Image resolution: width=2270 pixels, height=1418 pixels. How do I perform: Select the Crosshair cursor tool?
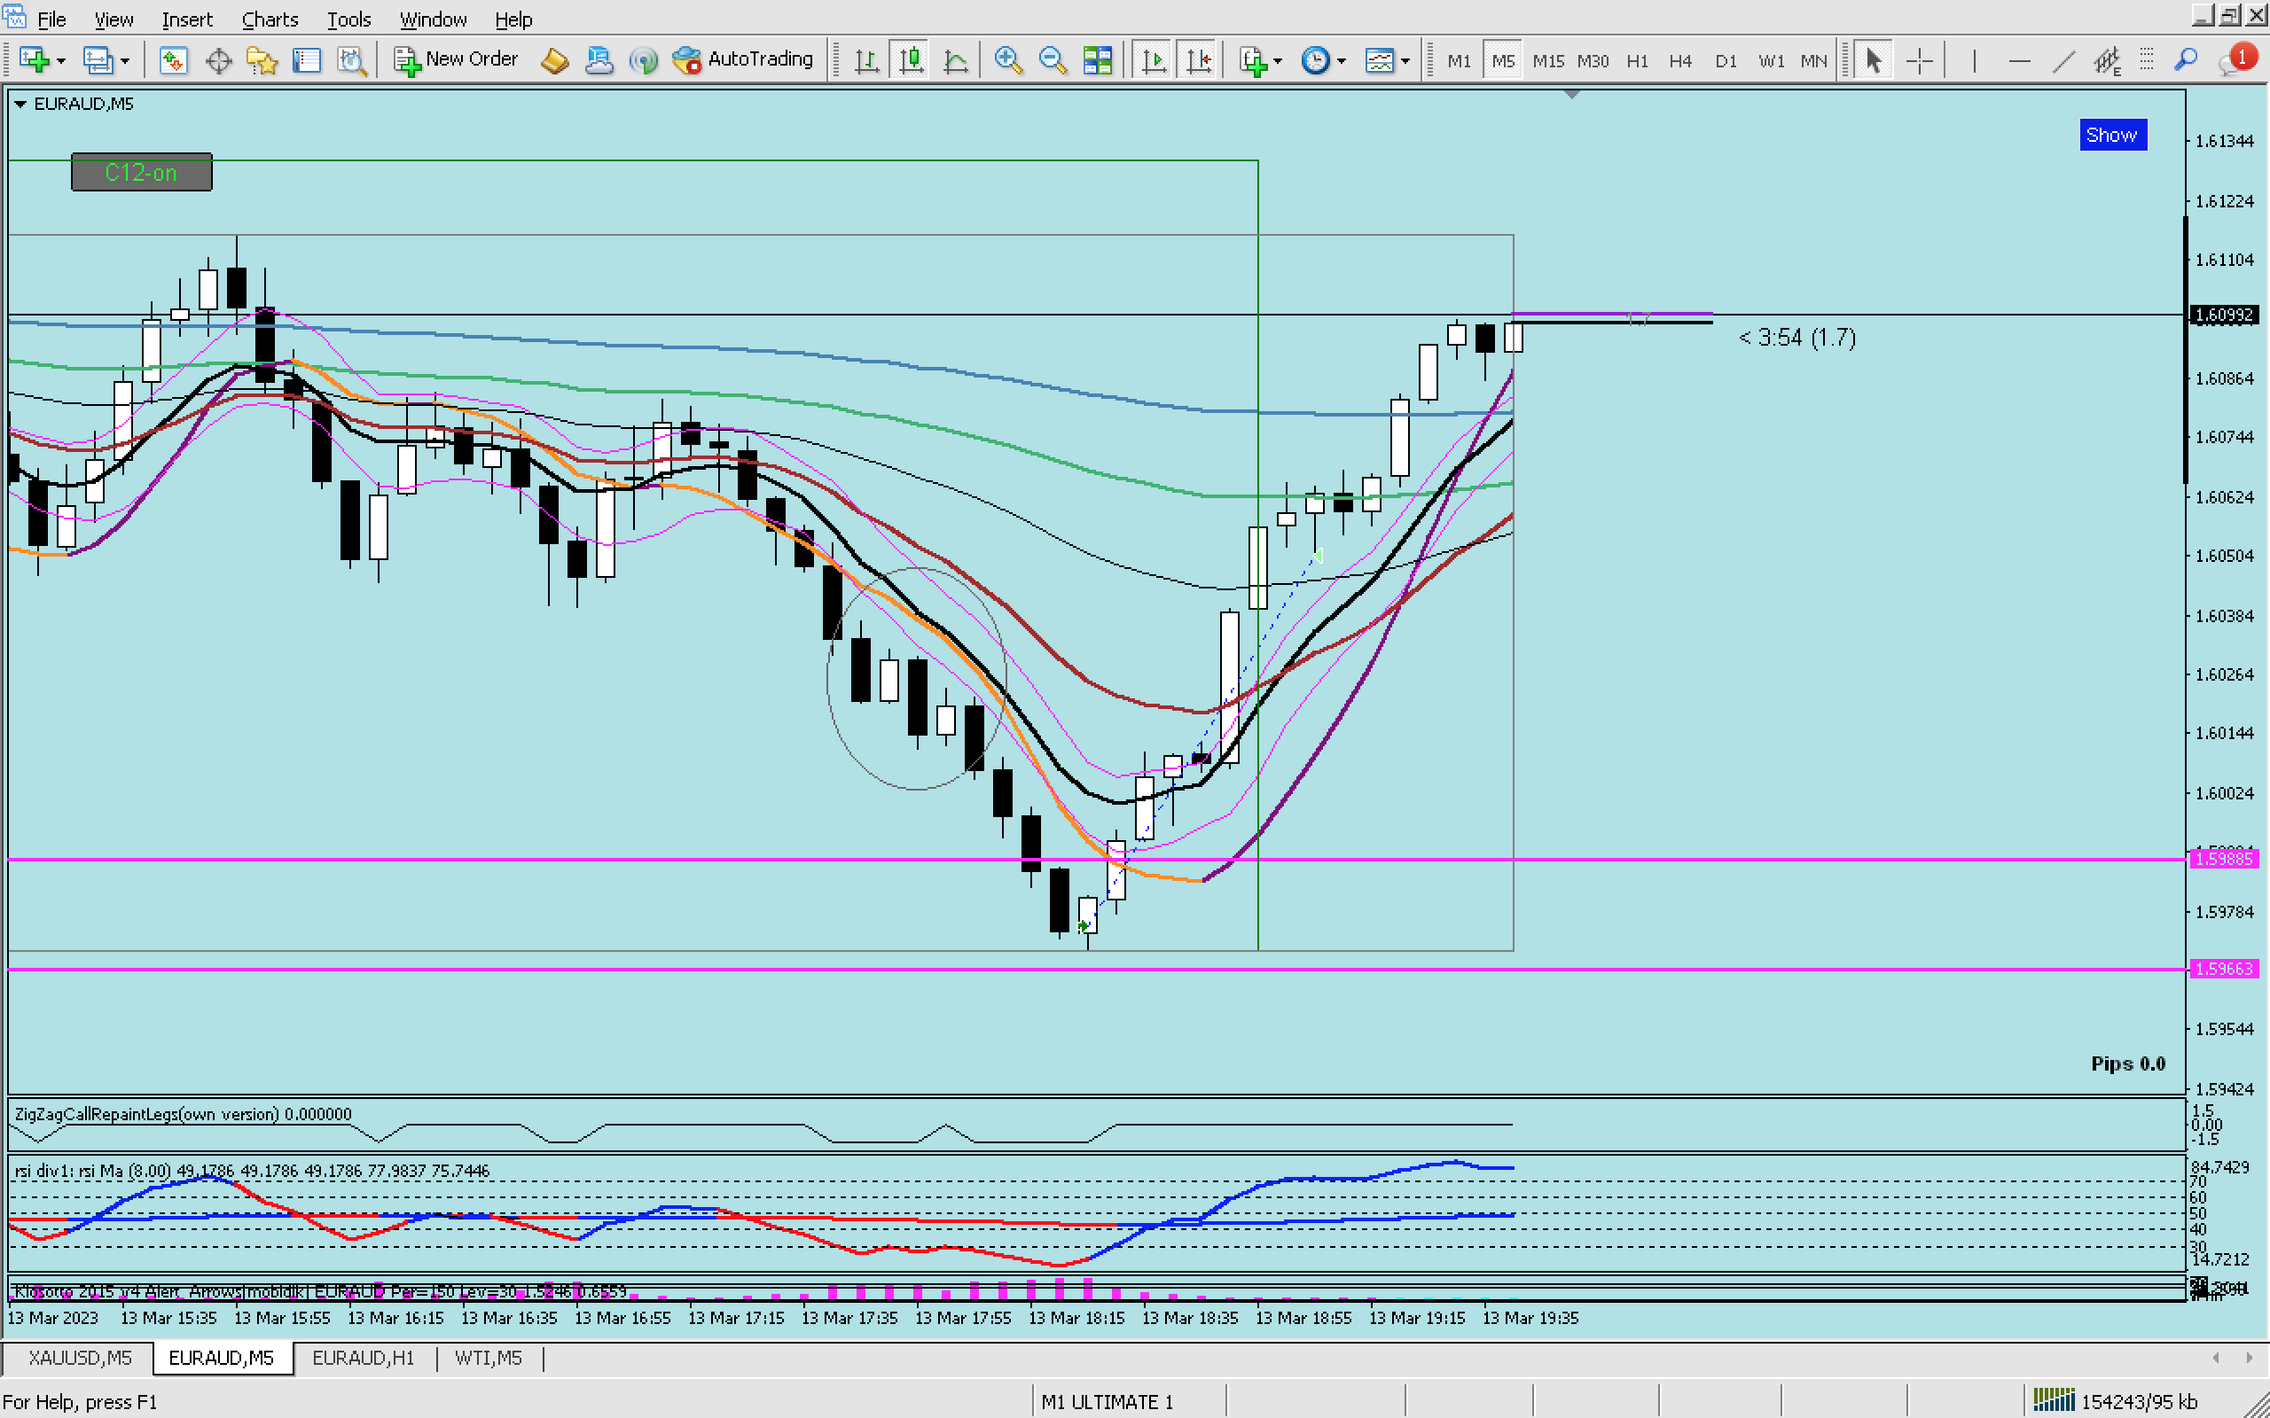1919,61
